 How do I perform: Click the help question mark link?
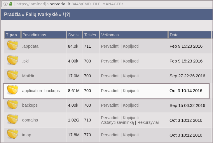click(68, 15)
